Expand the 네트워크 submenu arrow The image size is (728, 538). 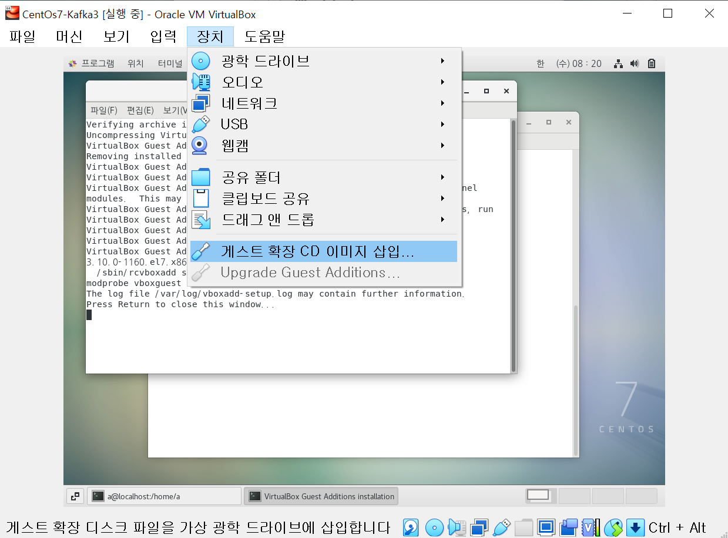442,103
